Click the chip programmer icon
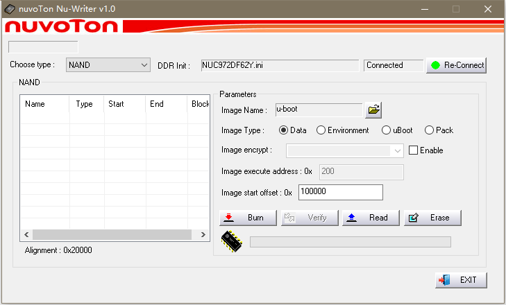506x305 pixels. click(x=231, y=241)
